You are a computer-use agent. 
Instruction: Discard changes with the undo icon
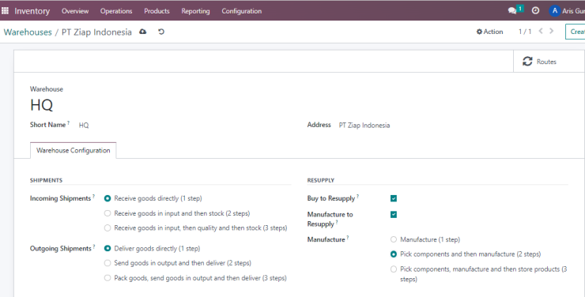pyautogui.click(x=161, y=32)
